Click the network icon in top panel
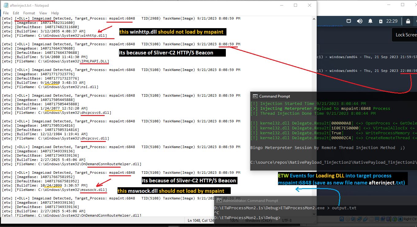417x227 pixels. 349,21
